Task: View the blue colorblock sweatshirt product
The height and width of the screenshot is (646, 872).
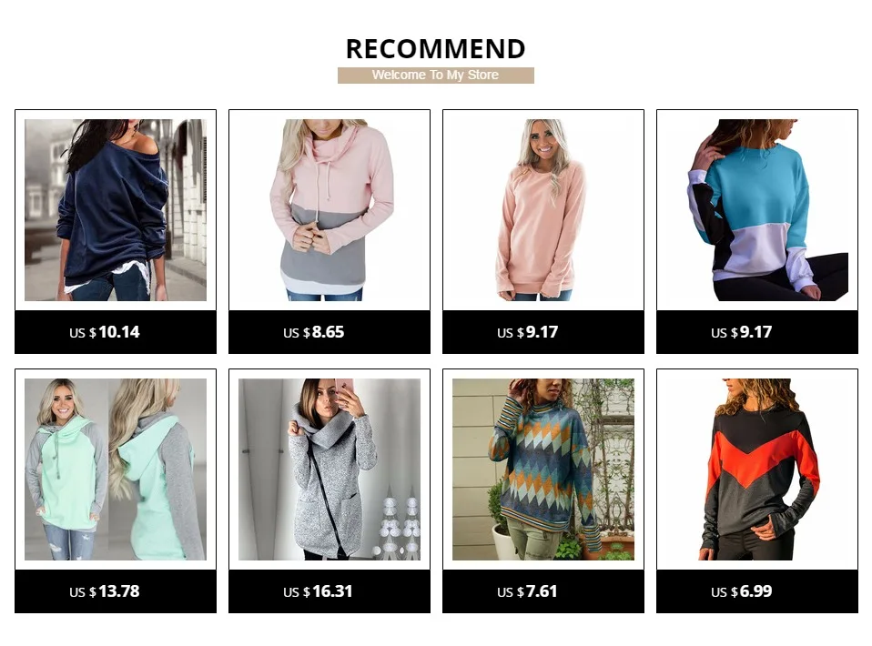Action: 757,210
